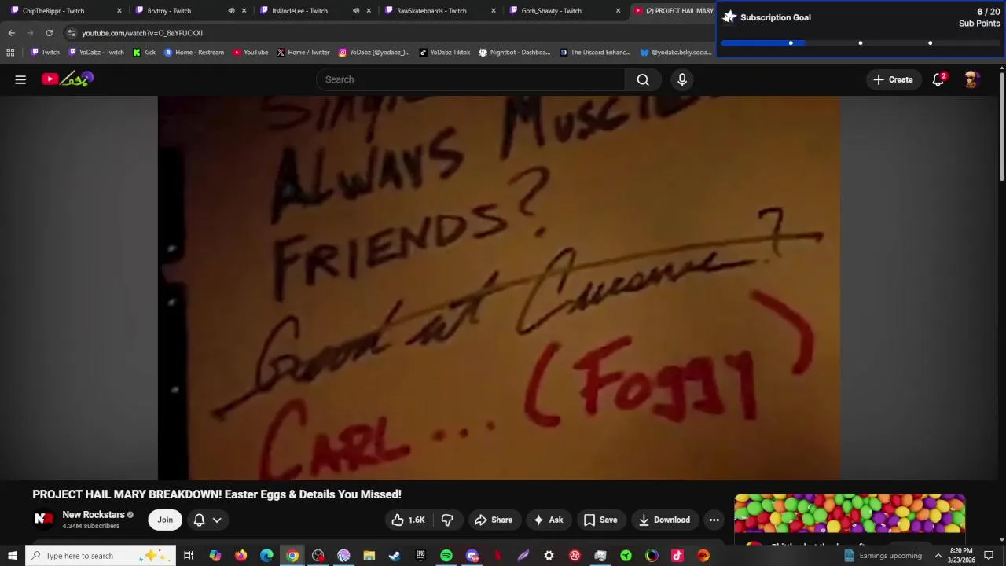This screenshot has width=1006, height=566.
Task: Open the New Rockstars channel name
Action: [94, 515]
